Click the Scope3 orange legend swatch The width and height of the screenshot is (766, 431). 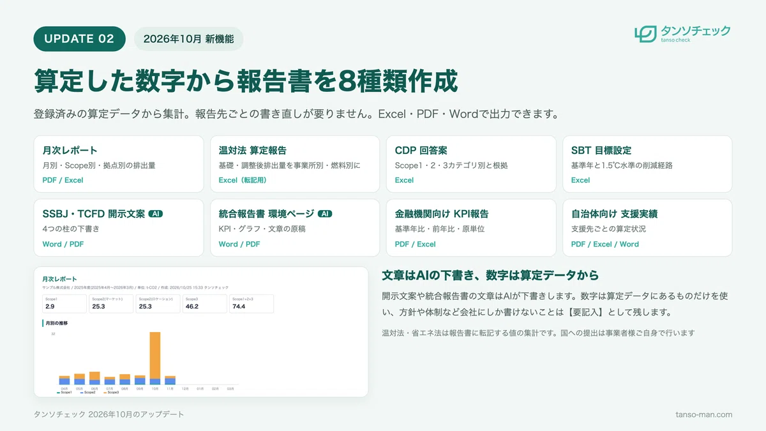[105, 392]
